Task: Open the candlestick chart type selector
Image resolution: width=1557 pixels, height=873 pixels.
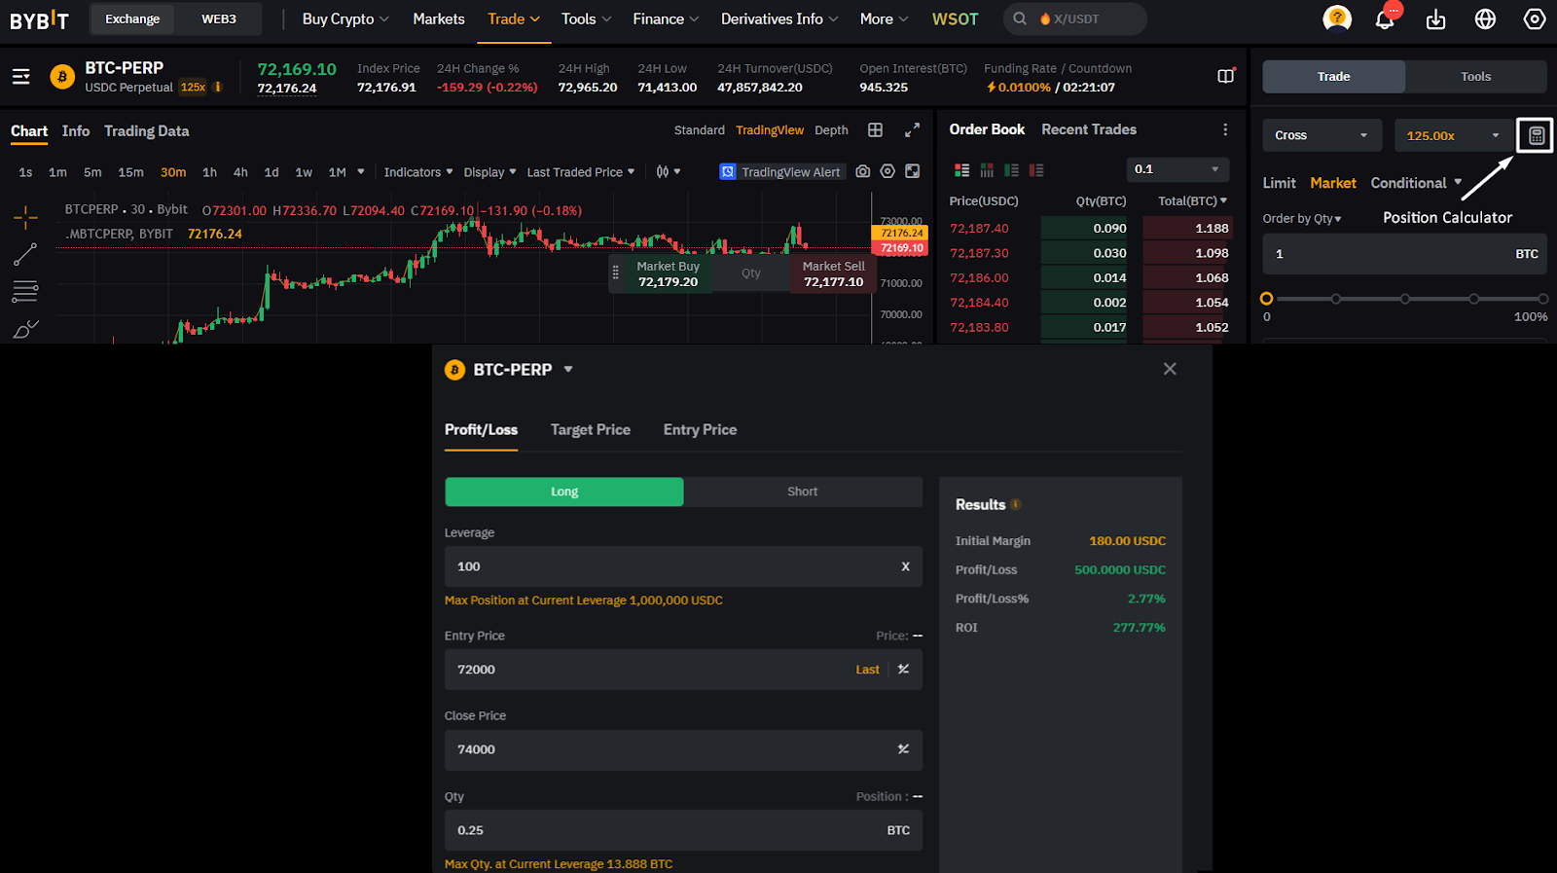Action: 668,172
